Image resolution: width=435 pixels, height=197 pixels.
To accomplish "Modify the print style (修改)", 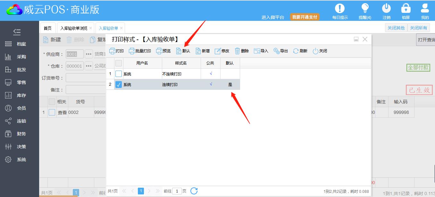I will pos(222,51).
